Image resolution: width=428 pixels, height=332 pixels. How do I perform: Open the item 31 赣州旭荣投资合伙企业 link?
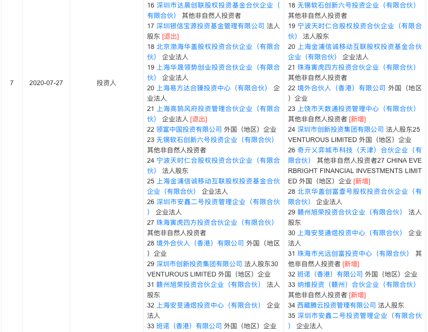[x=209, y=285]
